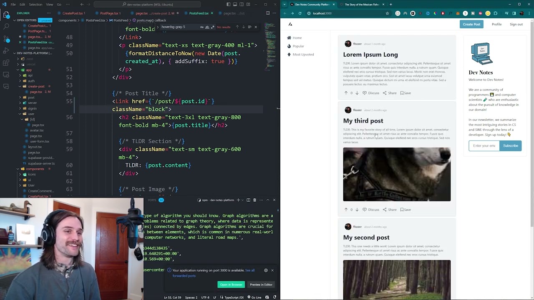Toggle the bottom panel layout icon

point(235,4)
